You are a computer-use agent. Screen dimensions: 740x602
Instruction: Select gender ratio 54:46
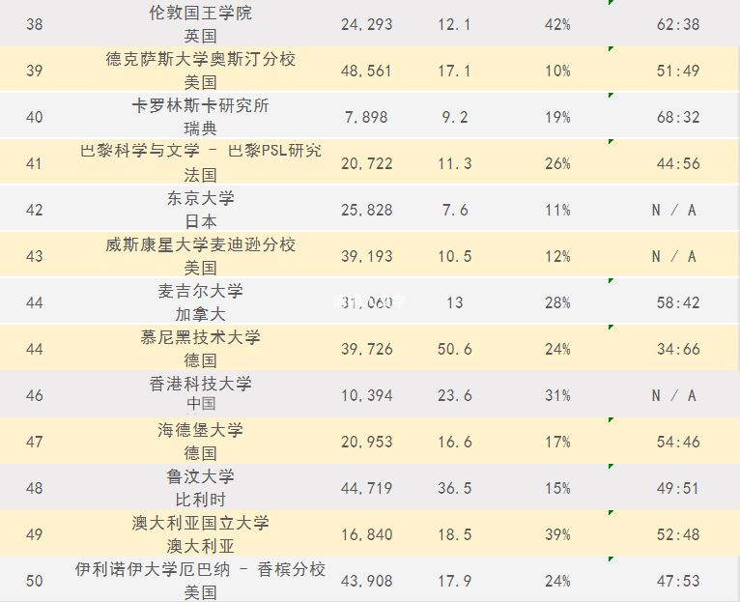[678, 442]
